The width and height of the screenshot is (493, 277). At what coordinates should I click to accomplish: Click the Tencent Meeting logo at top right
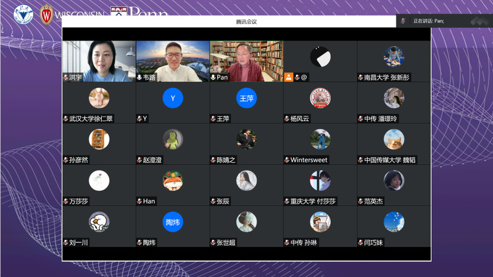point(479,21)
